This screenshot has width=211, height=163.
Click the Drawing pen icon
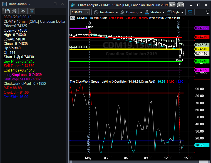[x=122, y=12]
